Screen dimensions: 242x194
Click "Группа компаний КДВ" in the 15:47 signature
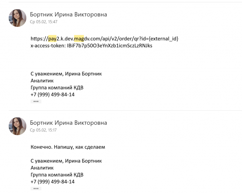[57, 88]
